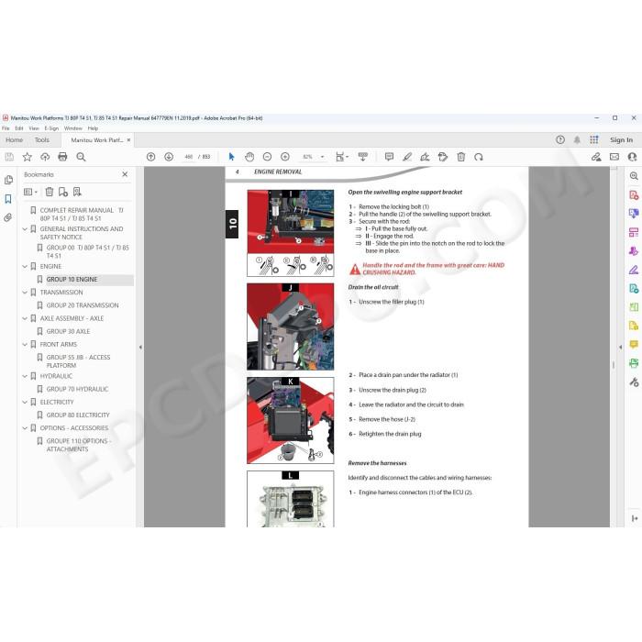Open the find text magnifier

pyautogui.click(x=81, y=157)
